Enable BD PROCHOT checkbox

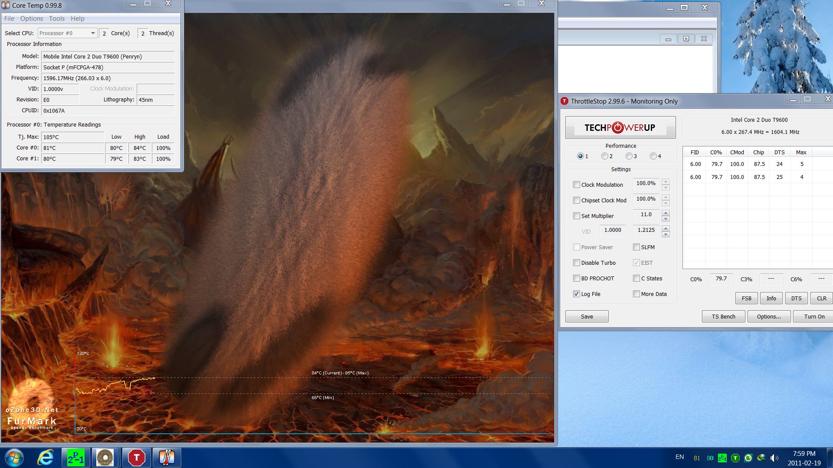(577, 278)
